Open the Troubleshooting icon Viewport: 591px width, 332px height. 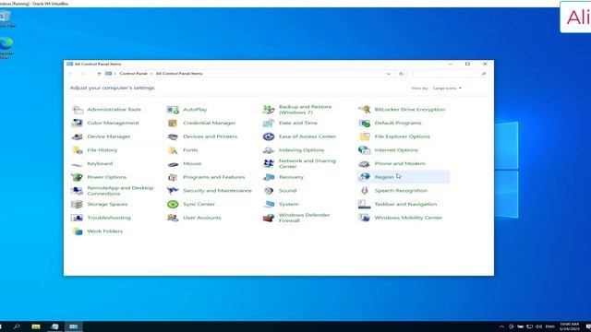coord(78,218)
